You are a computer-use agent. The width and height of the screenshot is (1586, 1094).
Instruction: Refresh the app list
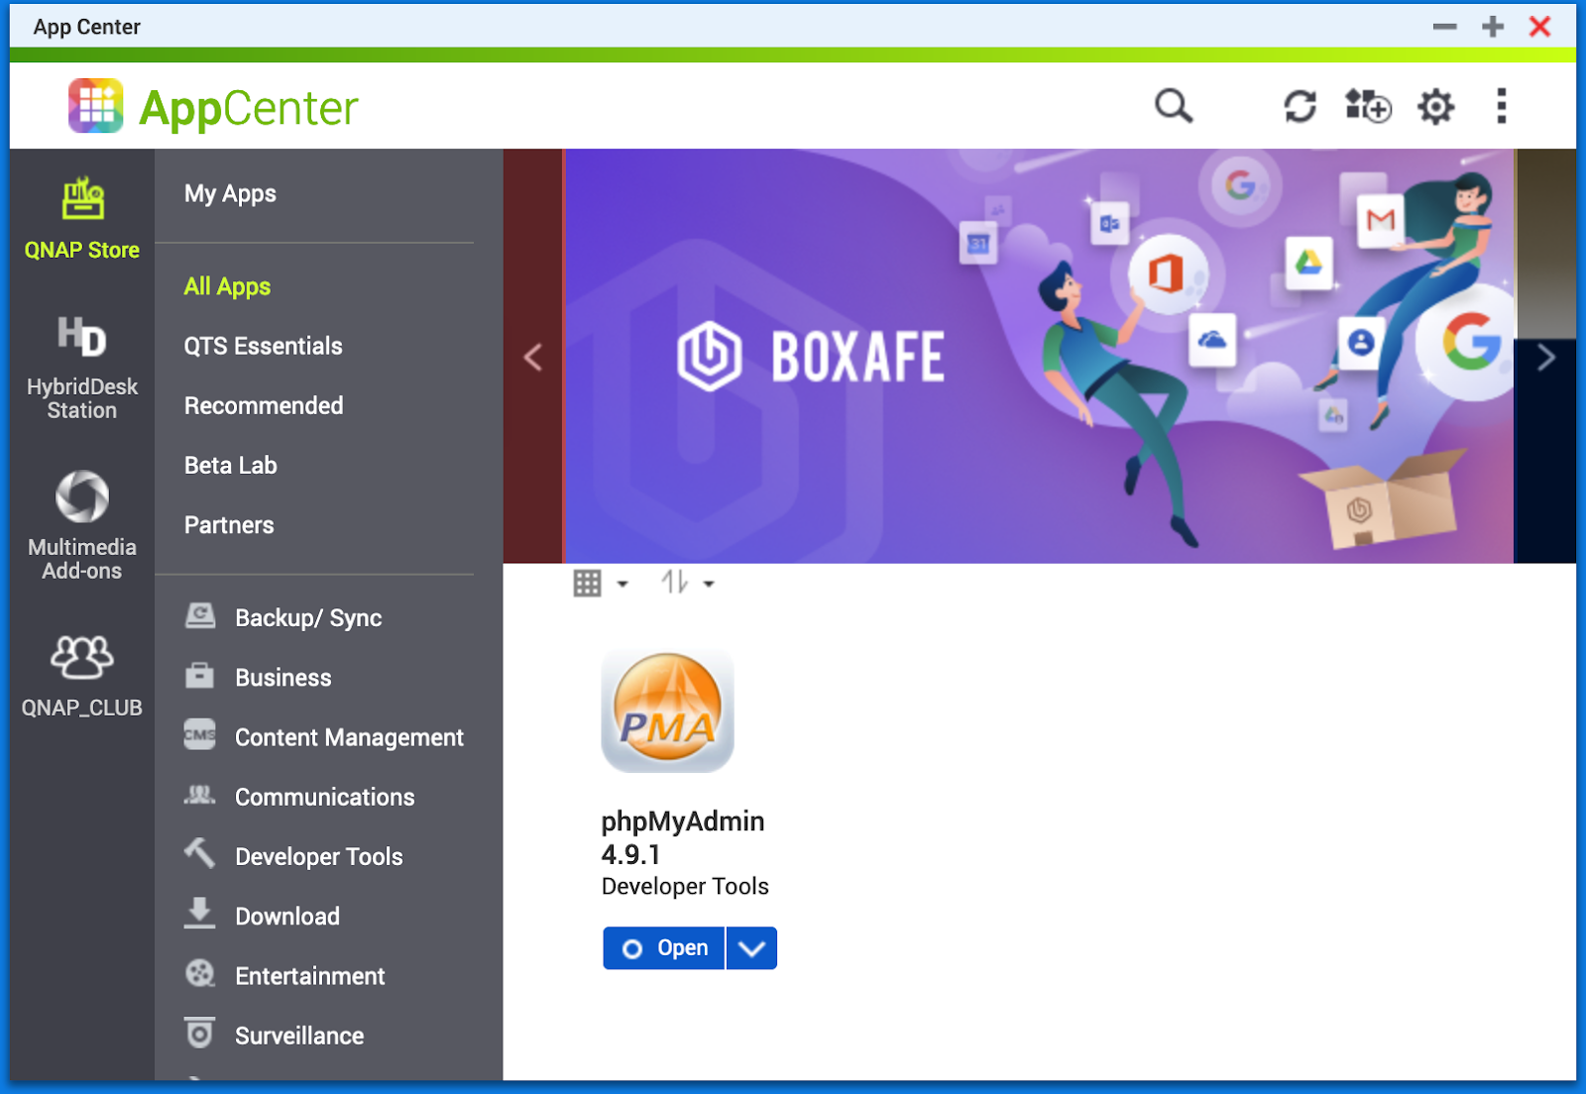(1300, 106)
